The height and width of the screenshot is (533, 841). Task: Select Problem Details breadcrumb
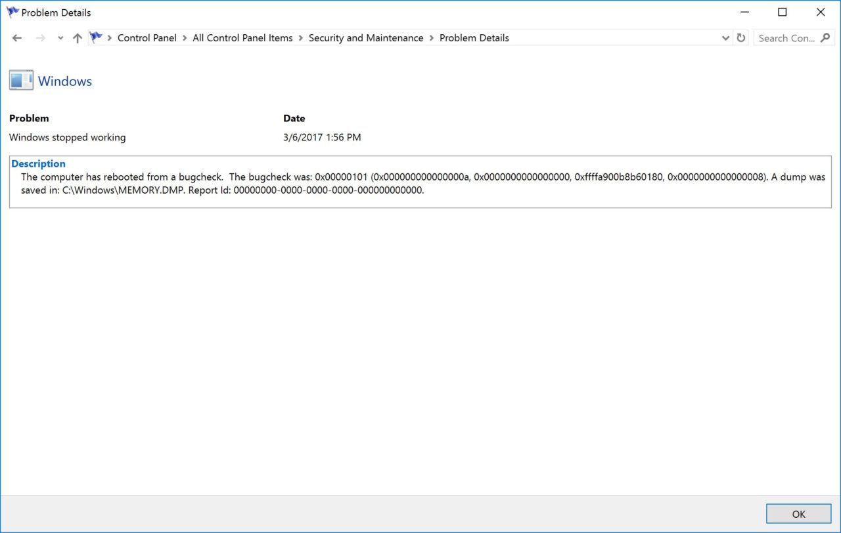tap(474, 38)
